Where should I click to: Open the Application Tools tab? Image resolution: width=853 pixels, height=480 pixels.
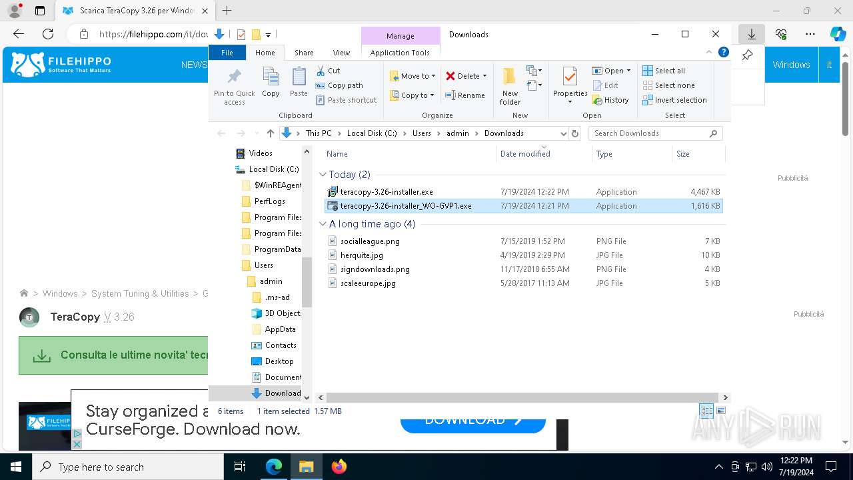(400, 53)
